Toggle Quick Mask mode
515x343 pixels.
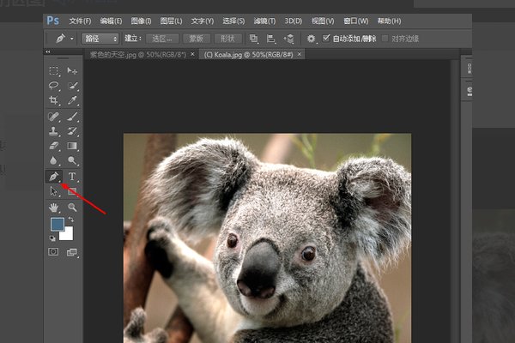pos(53,252)
